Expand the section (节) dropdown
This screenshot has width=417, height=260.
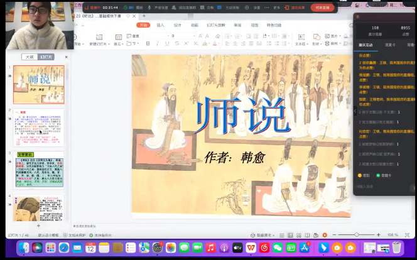138,43
